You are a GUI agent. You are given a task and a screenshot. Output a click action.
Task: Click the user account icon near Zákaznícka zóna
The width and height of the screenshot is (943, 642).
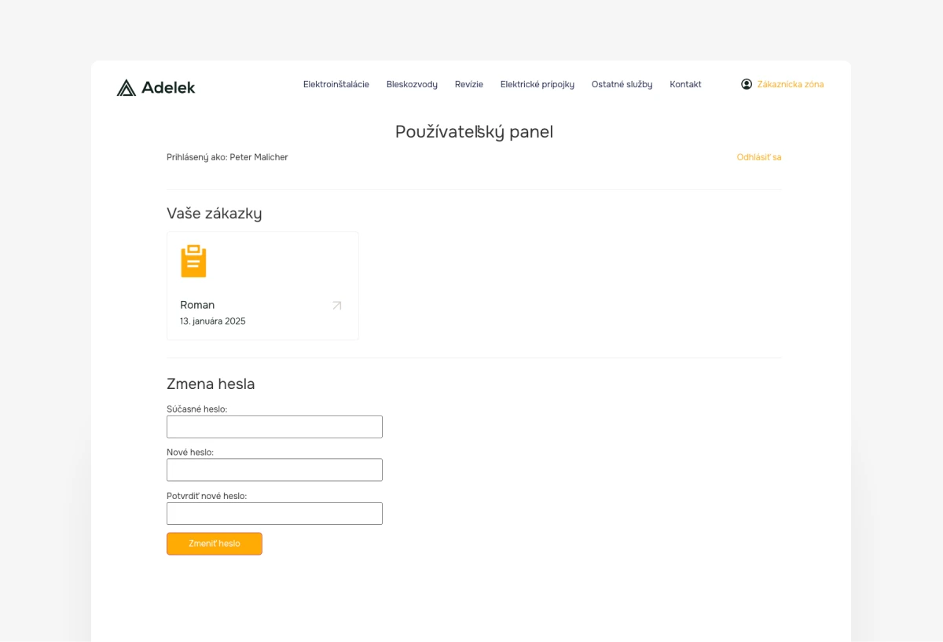click(x=747, y=84)
